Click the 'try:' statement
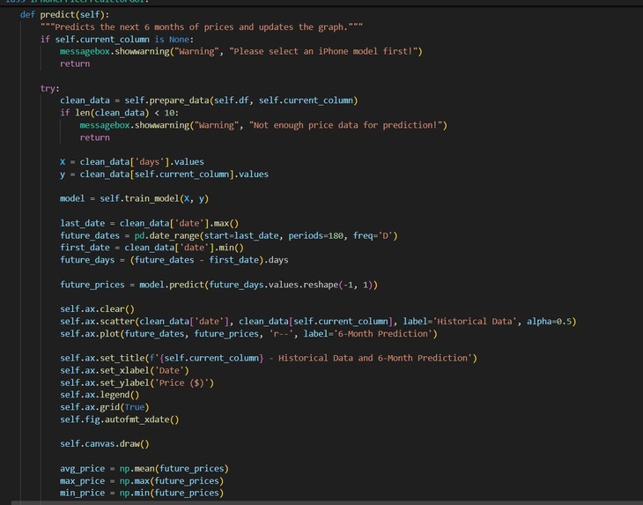643x505 pixels. click(49, 88)
